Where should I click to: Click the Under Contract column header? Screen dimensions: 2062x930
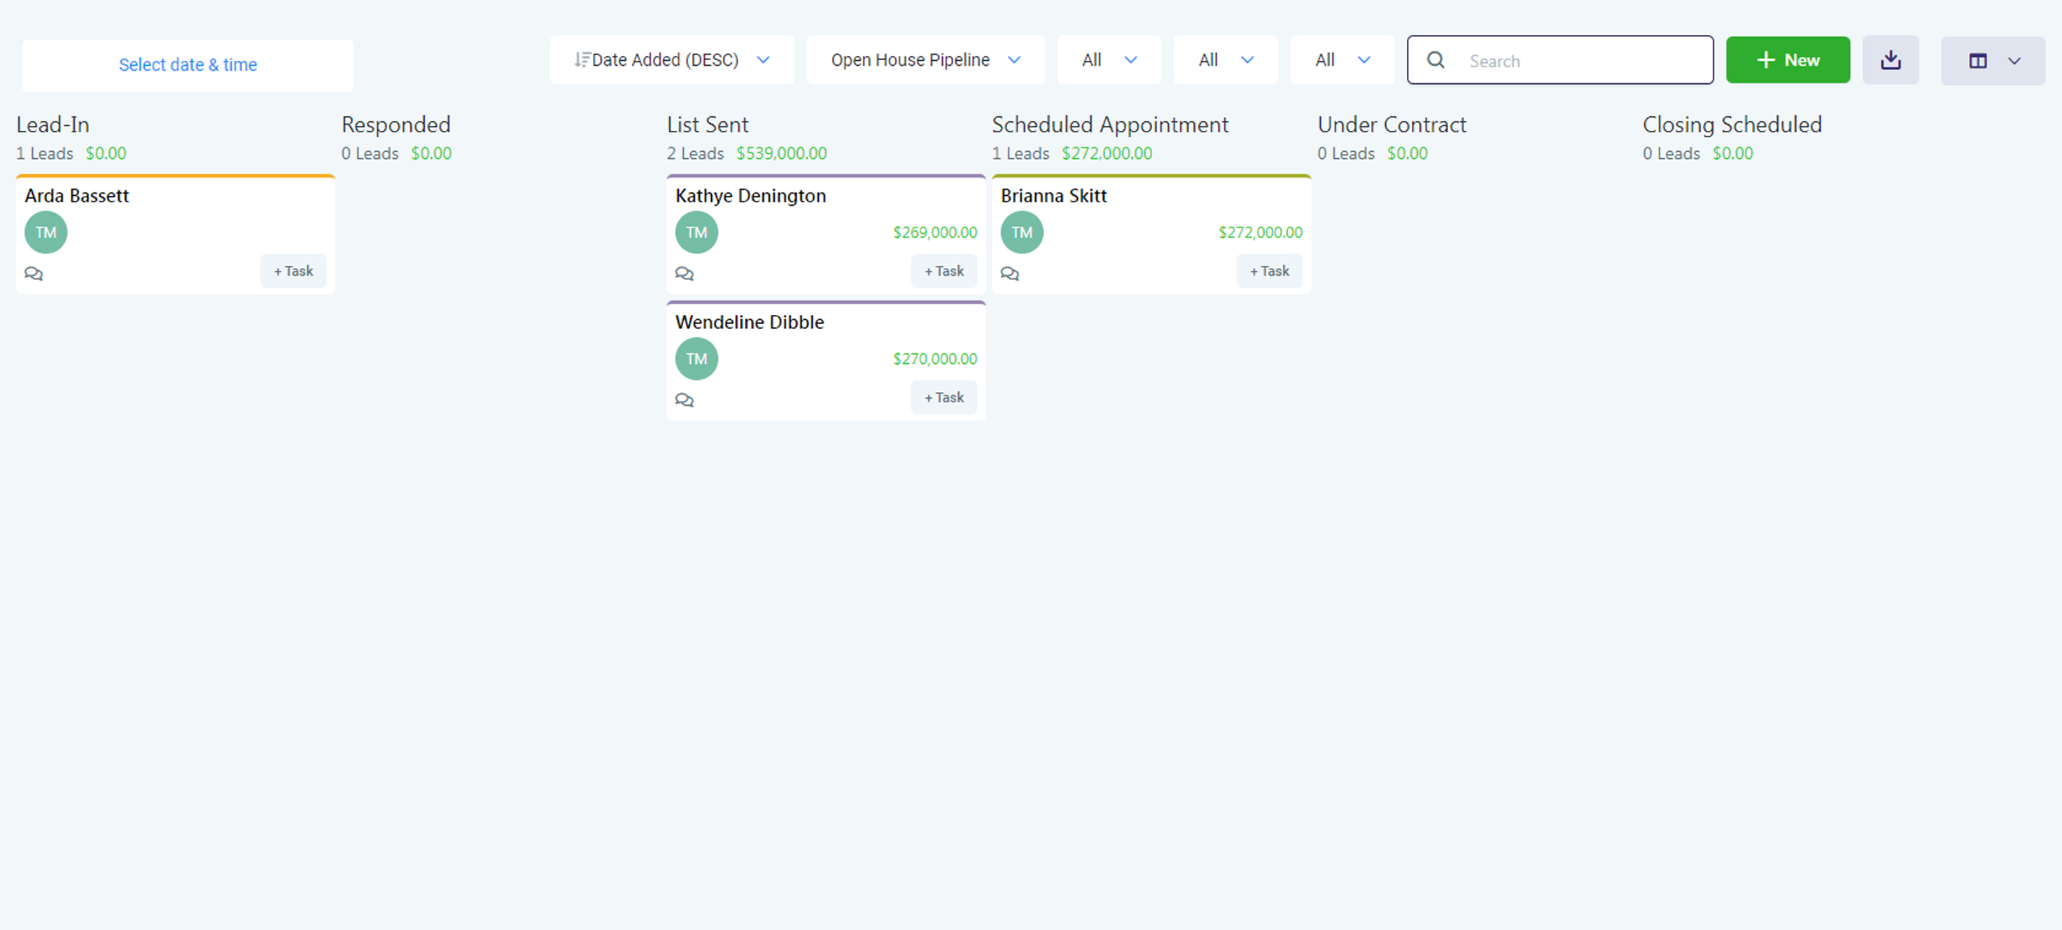pyautogui.click(x=1392, y=125)
